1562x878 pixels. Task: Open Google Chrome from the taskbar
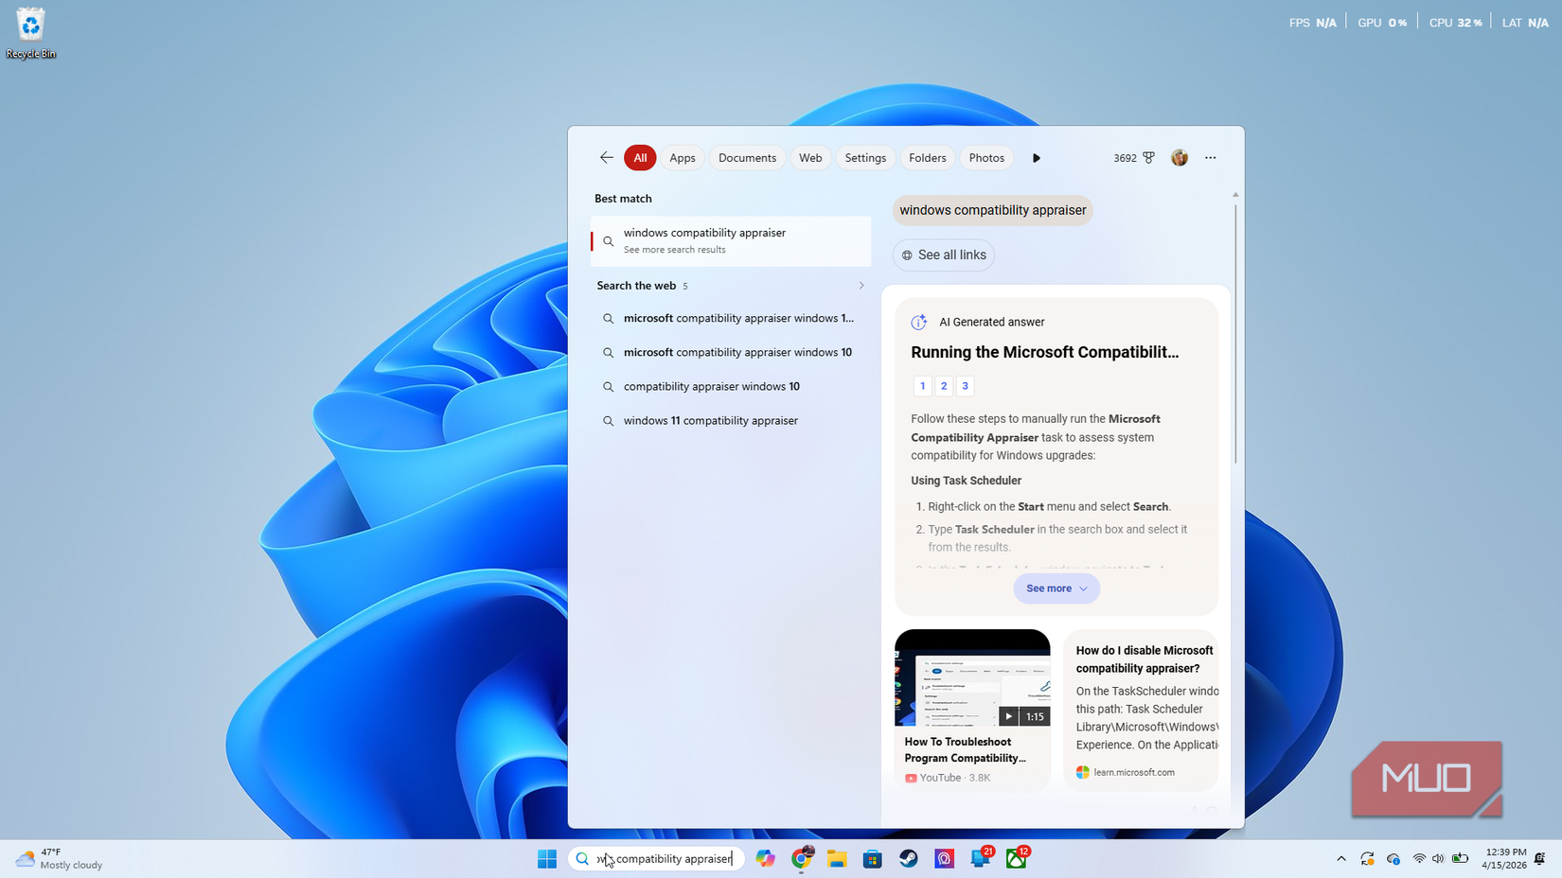point(802,858)
